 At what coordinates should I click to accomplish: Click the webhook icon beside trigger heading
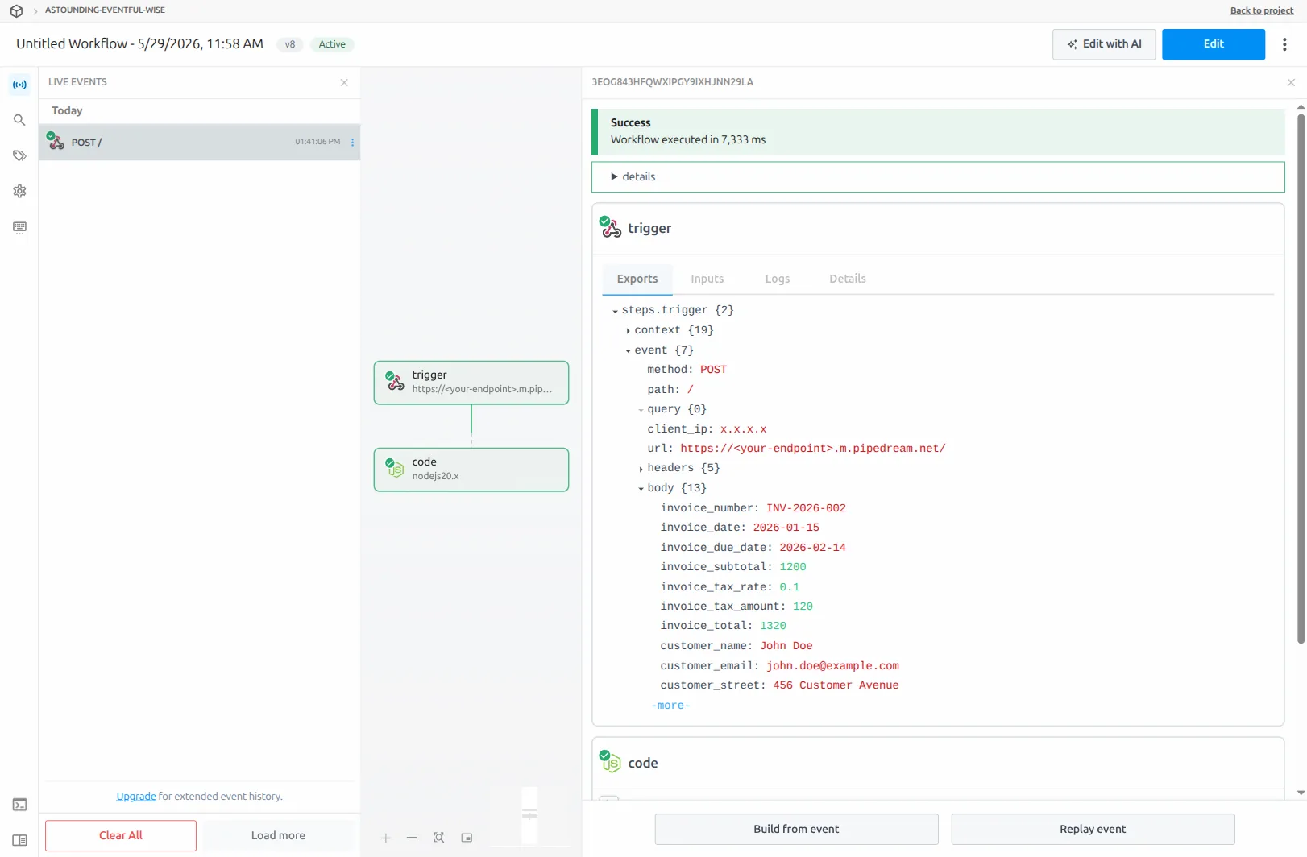point(611,228)
